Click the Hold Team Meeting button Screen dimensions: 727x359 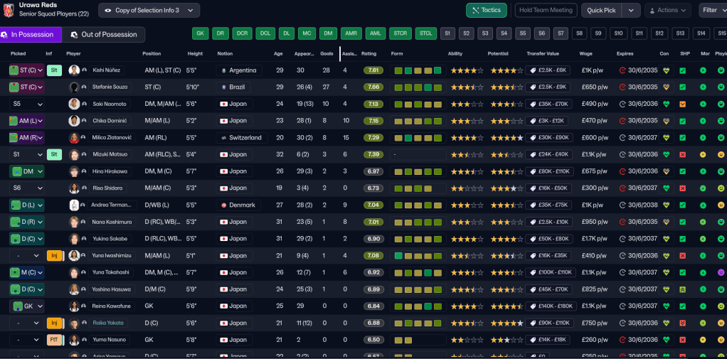point(545,10)
